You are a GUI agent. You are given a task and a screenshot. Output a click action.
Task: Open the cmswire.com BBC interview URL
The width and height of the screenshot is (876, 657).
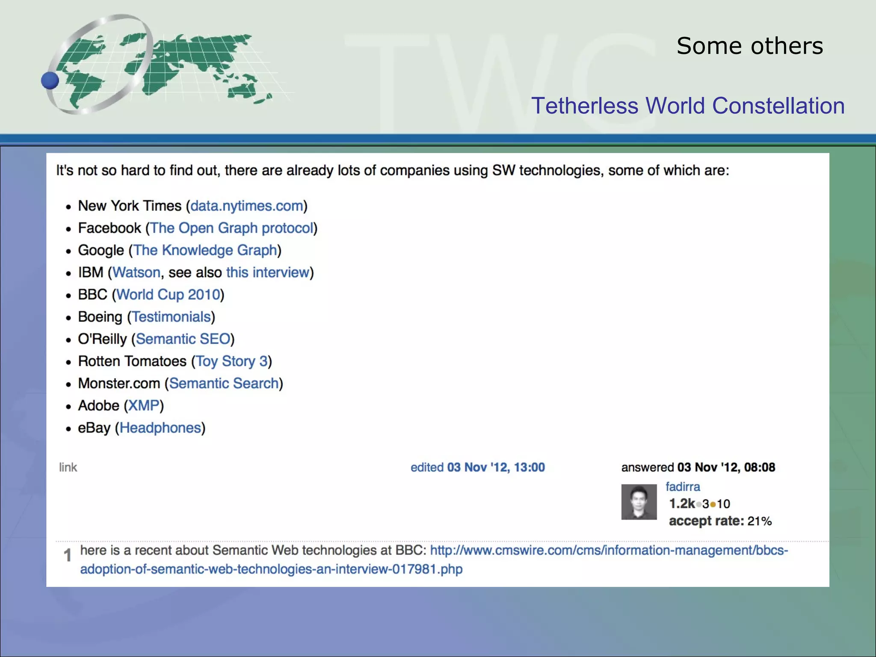pos(608,550)
